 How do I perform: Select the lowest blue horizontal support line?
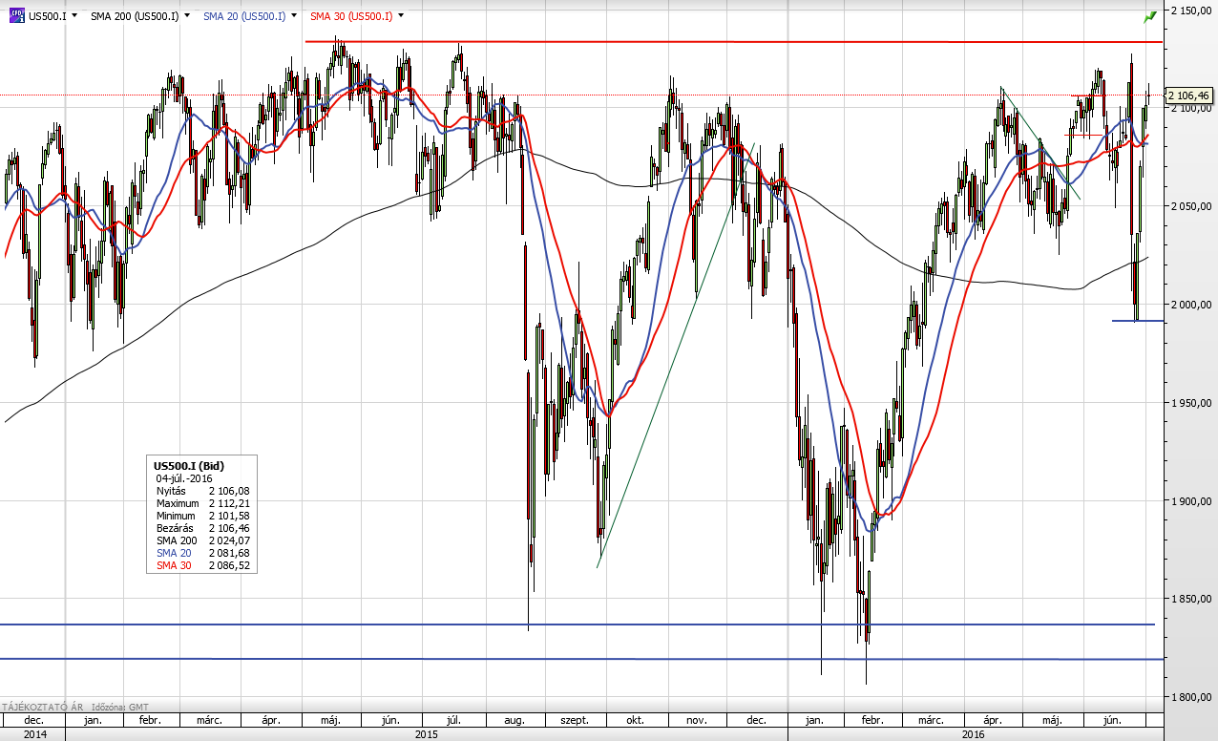[581, 659]
